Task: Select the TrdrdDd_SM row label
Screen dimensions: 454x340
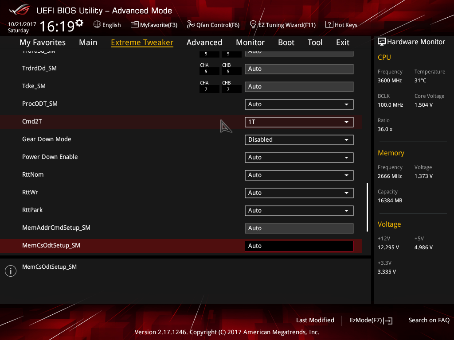Action: click(39, 69)
